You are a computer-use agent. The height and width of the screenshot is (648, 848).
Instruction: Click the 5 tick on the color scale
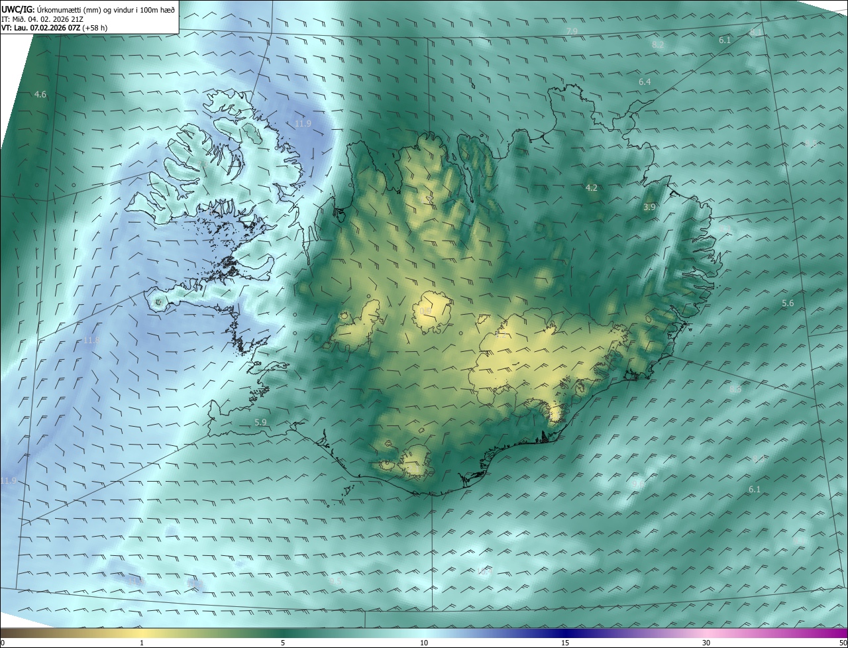click(283, 643)
